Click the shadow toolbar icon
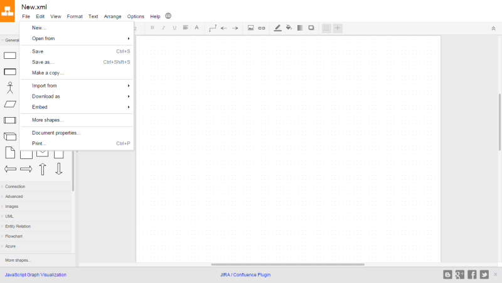502x283 pixels. tap(311, 28)
